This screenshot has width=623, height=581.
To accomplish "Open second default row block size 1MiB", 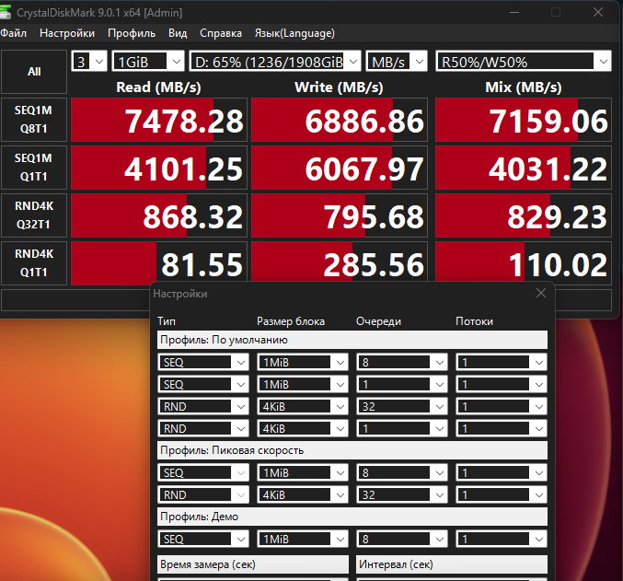I will point(303,384).
